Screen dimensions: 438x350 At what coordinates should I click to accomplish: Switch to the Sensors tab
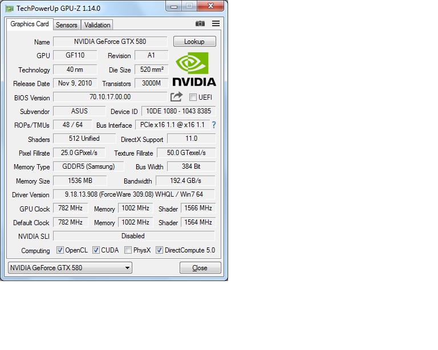pos(67,25)
